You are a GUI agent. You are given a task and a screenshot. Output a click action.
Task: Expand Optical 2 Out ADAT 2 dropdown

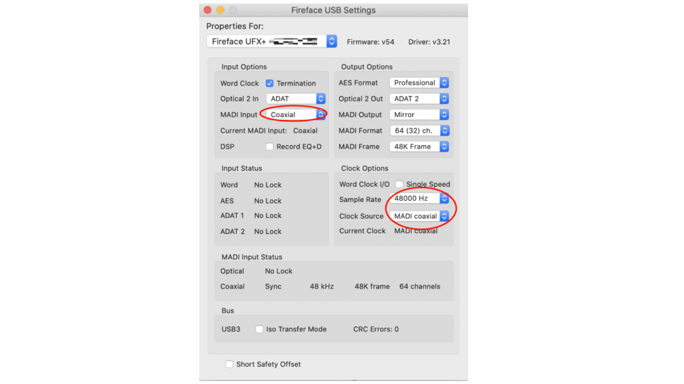click(x=419, y=99)
